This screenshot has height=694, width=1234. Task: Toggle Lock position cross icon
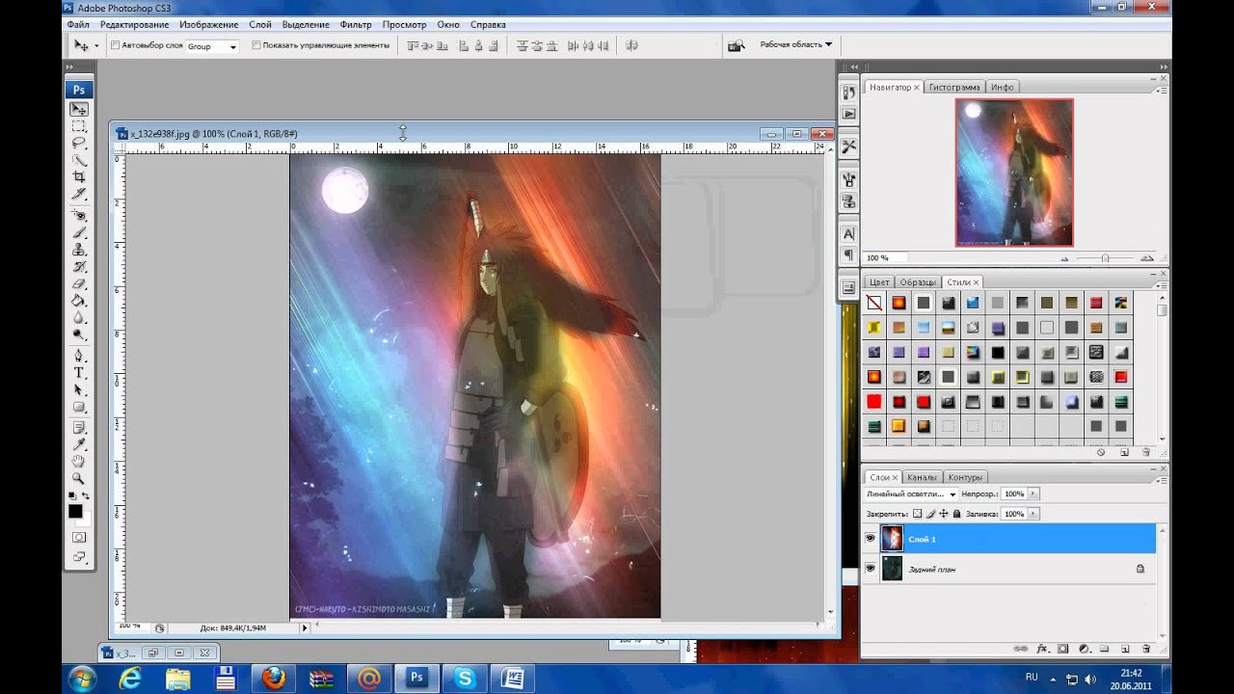pos(944,515)
